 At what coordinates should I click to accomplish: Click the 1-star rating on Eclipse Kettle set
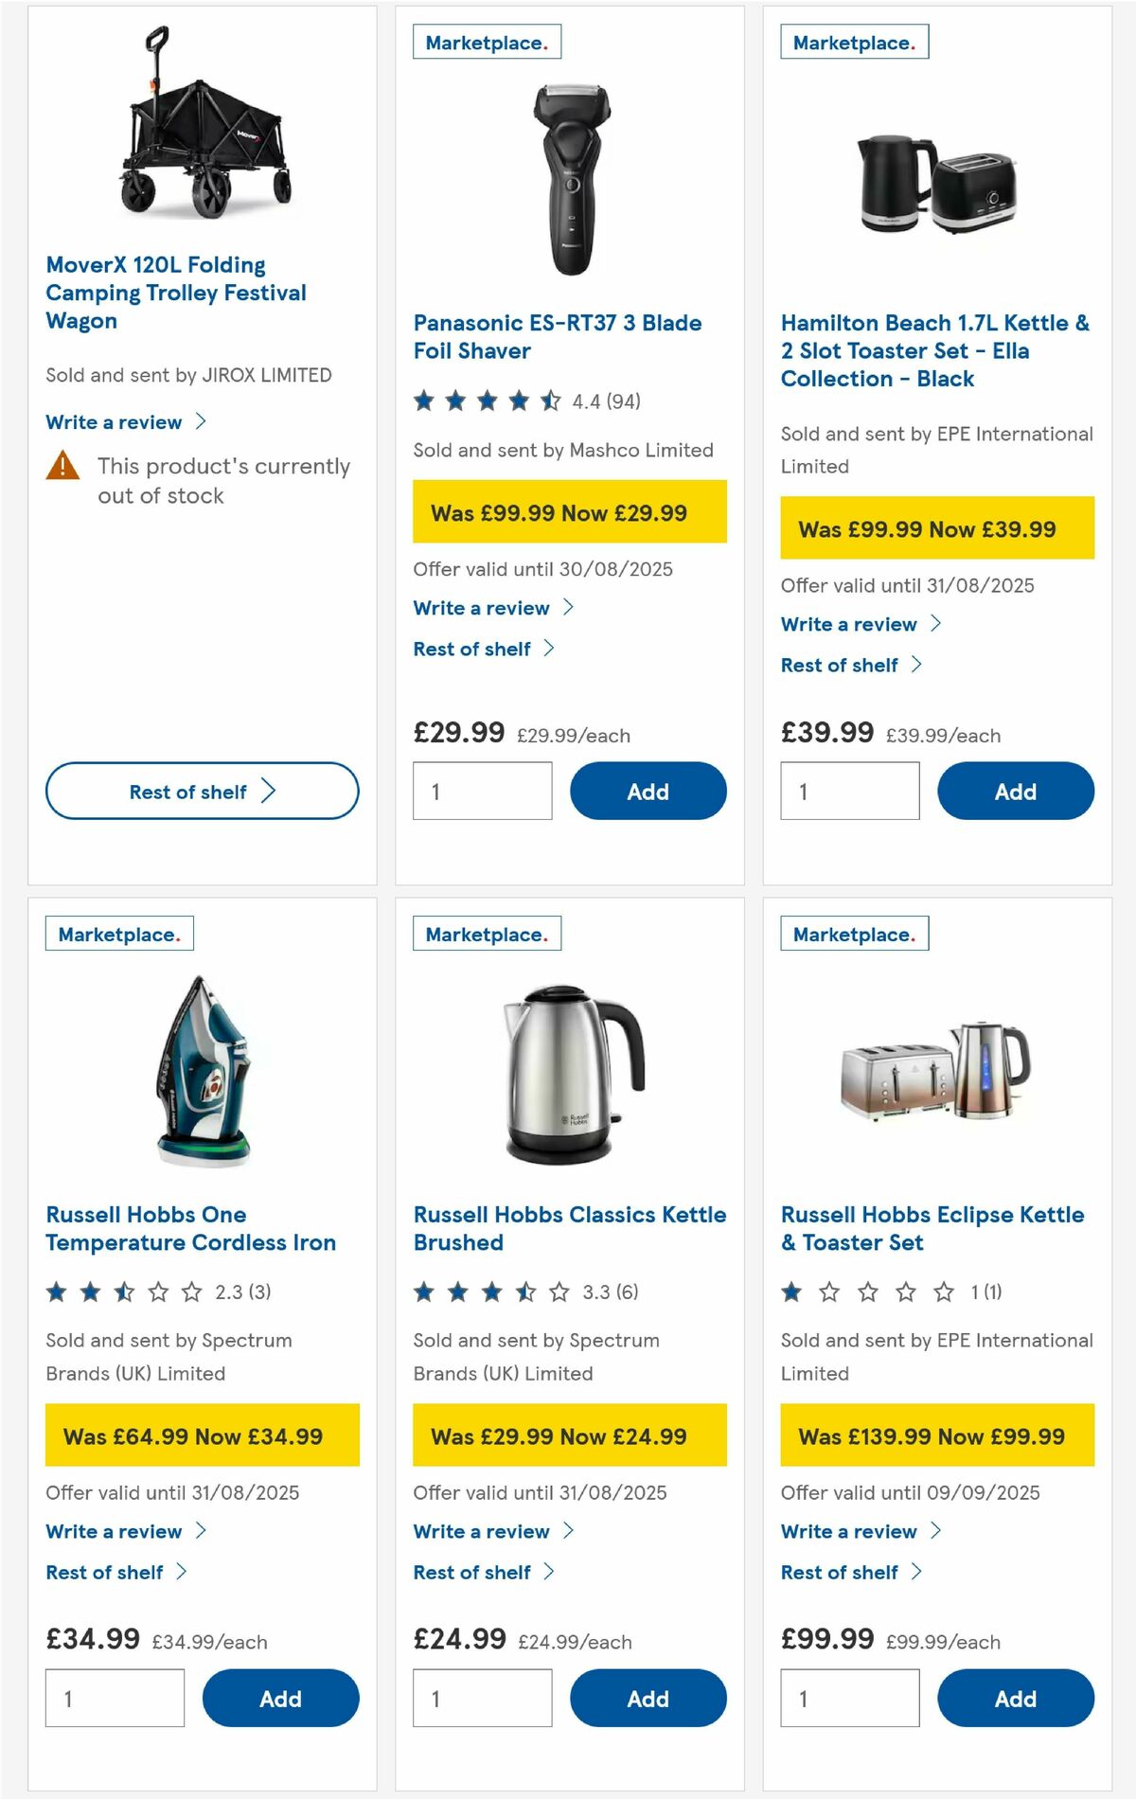point(864,1290)
